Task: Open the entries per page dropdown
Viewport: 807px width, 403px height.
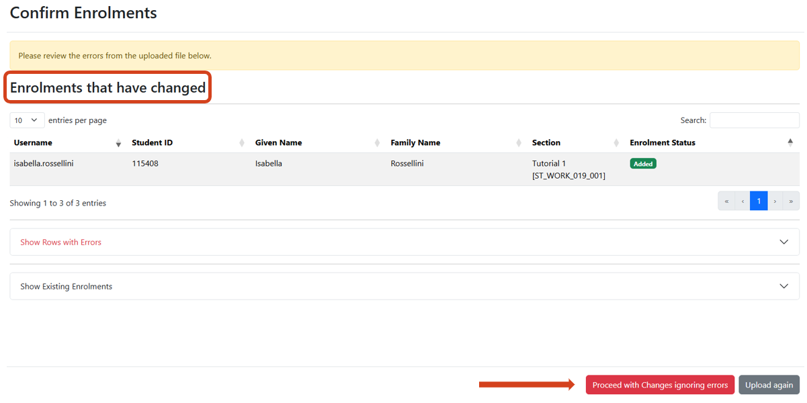Action: point(27,120)
